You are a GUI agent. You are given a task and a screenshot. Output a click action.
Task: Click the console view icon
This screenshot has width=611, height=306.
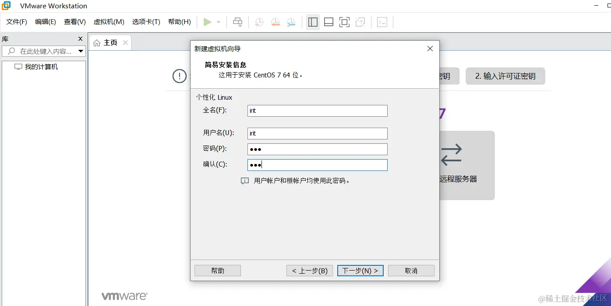tap(382, 22)
